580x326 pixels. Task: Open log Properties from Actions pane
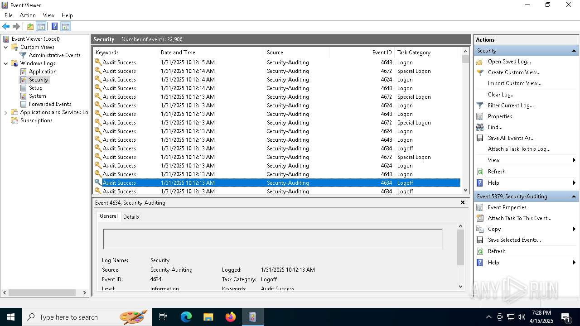click(x=500, y=116)
